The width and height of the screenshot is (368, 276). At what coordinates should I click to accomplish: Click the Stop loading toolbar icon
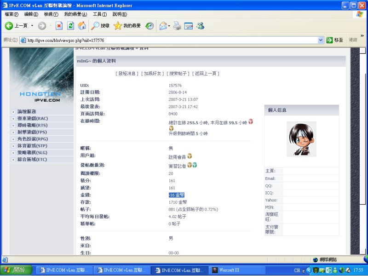[x=59, y=26]
